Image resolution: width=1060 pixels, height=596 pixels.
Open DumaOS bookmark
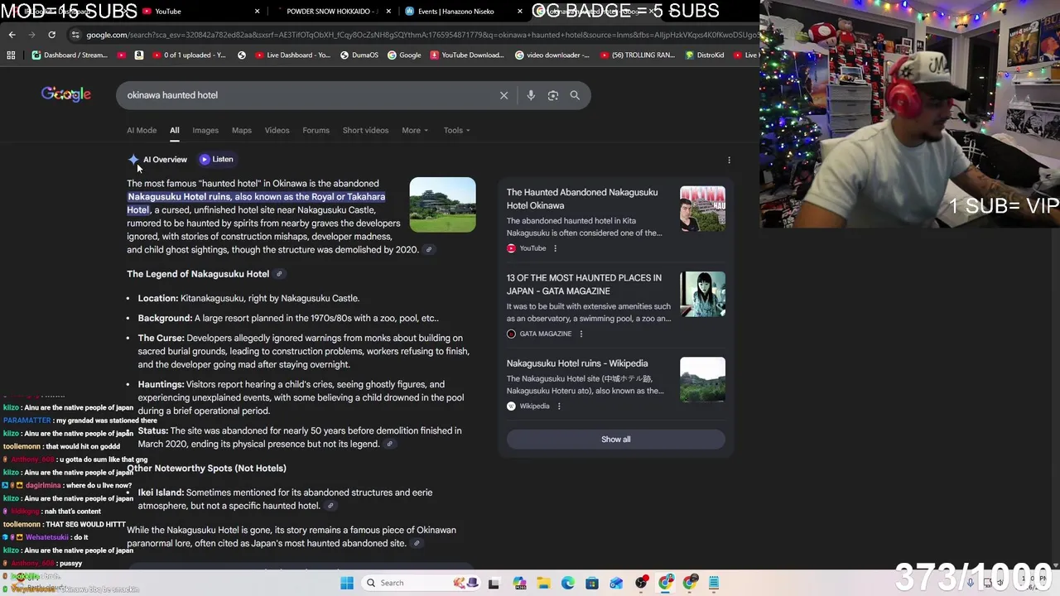pyautogui.click(x=359, y=55)
